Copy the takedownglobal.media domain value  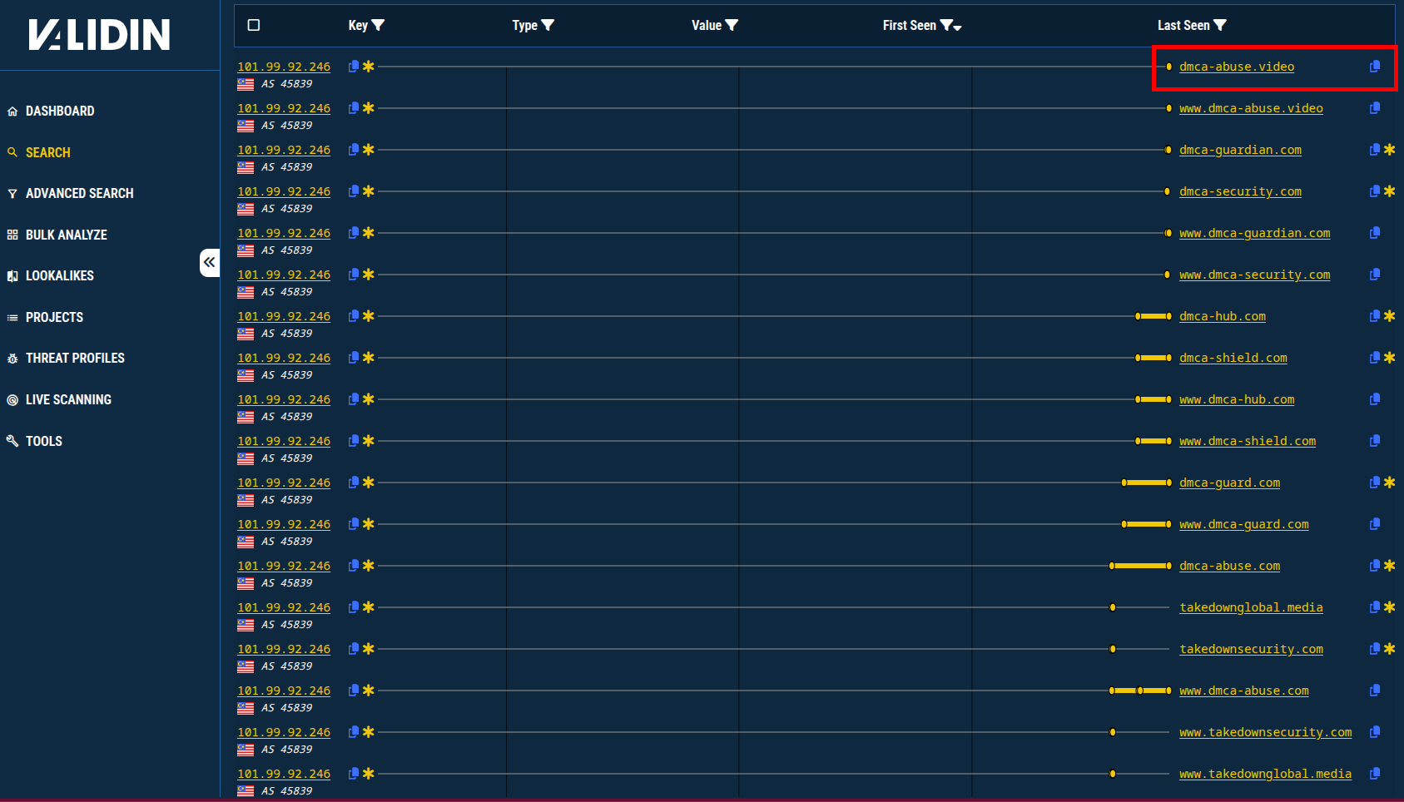(1375, 607)
